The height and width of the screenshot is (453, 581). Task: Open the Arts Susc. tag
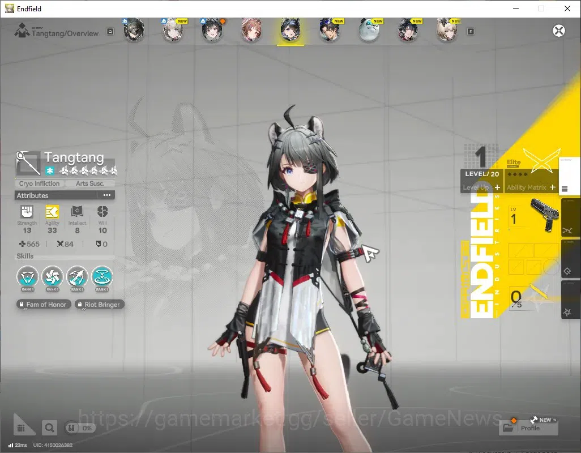[x=90, y=183]
